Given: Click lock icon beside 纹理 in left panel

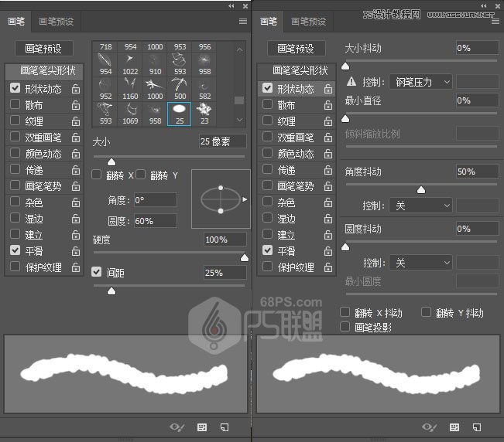Looking at the screenshot, I should [76, 121].
